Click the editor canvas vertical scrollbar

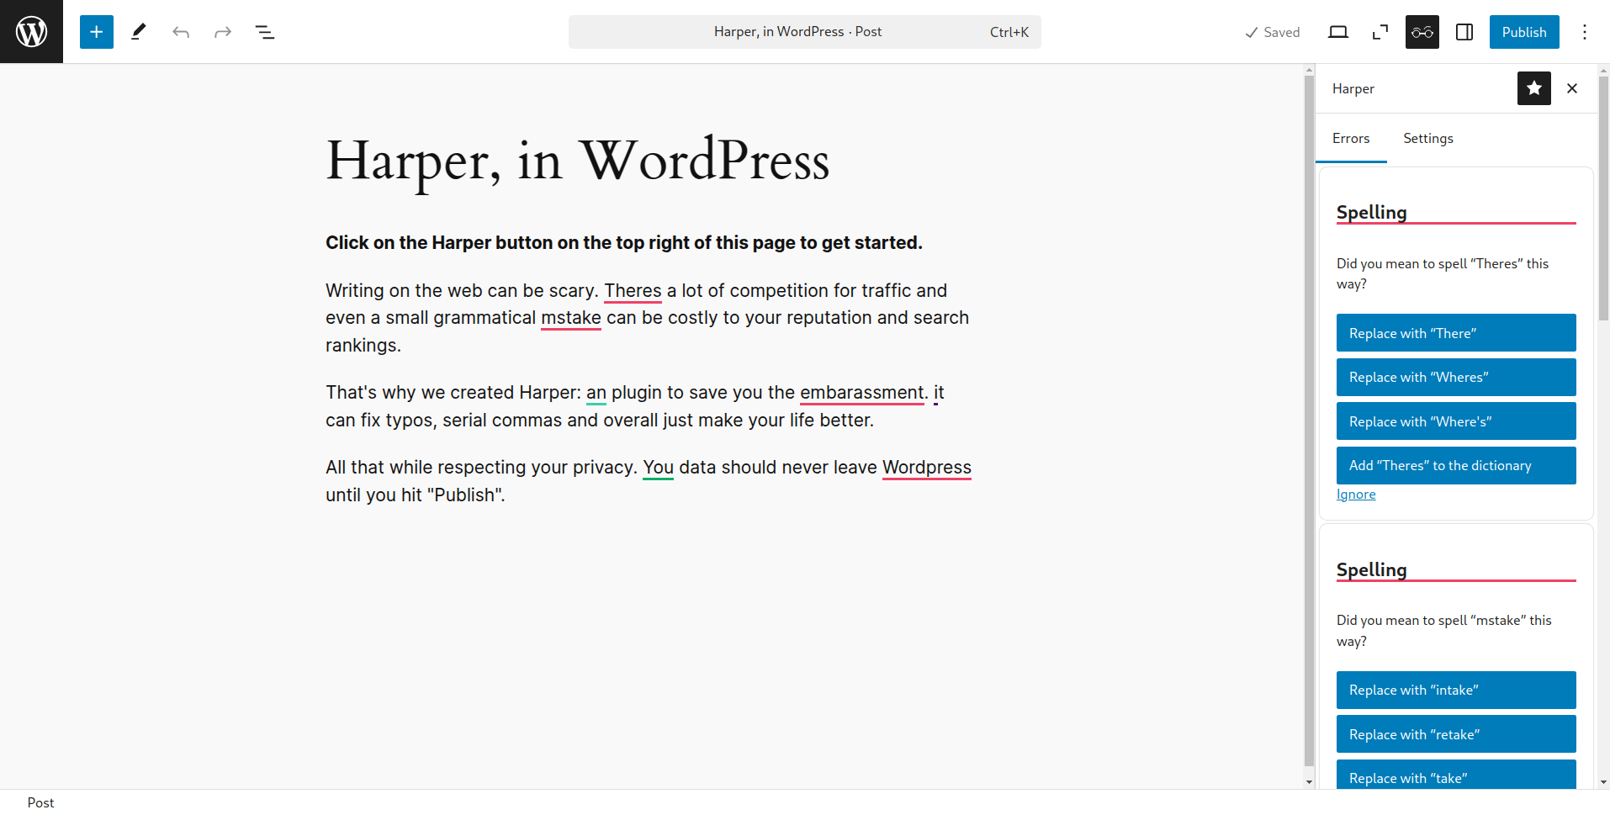pyautogui.click(x=1309, y=421)
